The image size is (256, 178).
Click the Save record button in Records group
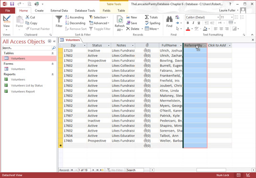pos(132,23)
